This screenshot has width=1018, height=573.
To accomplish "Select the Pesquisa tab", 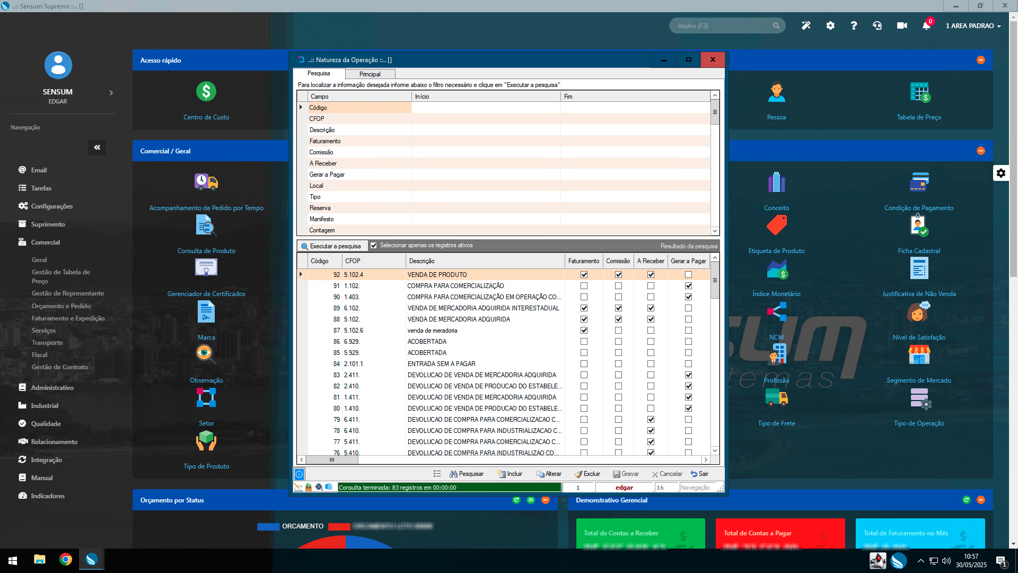I will [x=319, y=73].
